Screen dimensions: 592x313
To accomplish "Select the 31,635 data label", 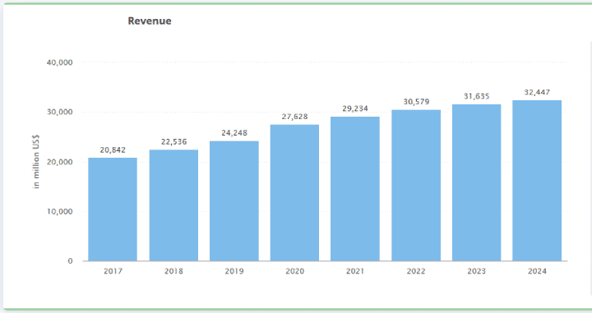I will (x=476, y=97).
